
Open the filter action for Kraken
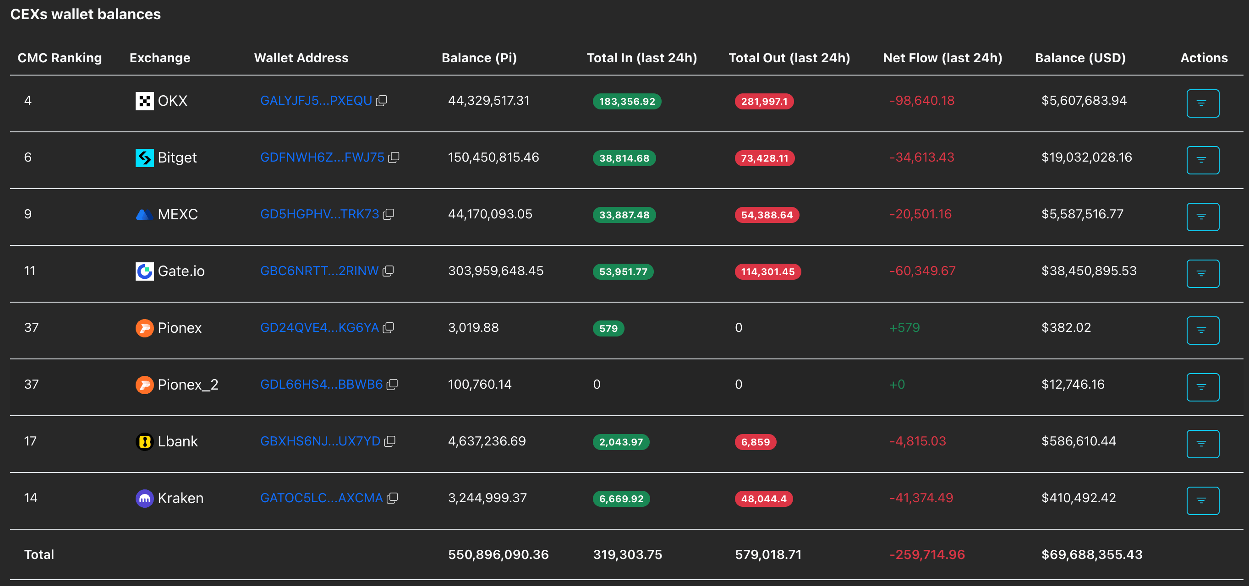[x=1202, y=500]
